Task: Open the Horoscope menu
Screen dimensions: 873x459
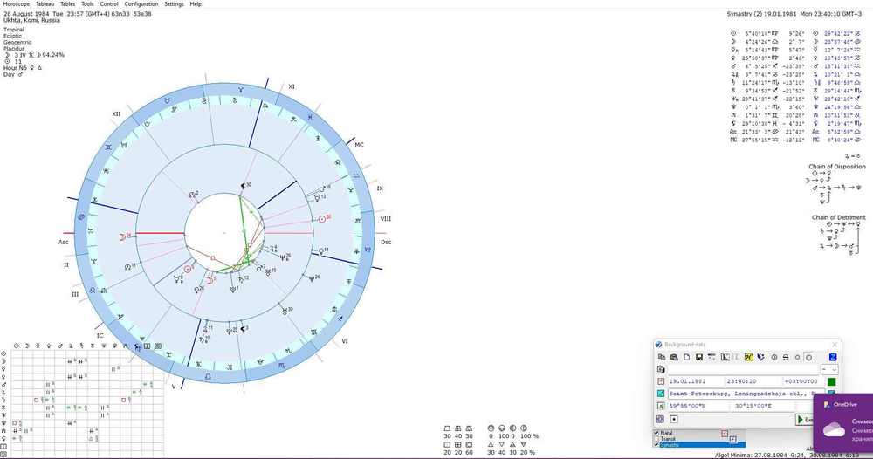Action: tap(16, 3)
